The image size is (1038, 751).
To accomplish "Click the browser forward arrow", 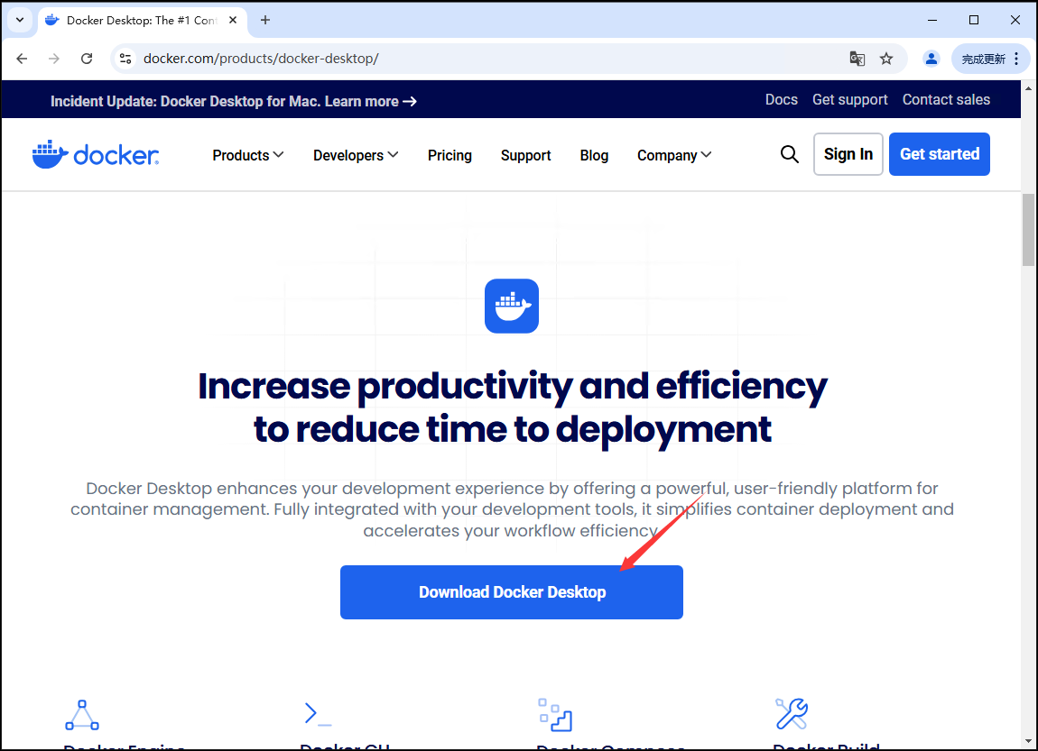I will tap(54, 59).
